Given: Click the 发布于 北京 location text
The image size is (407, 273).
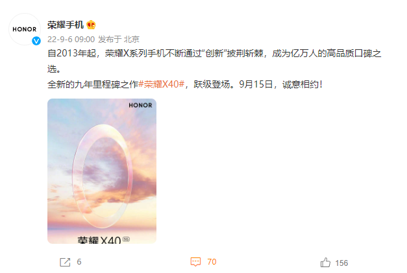Looking at the screenshot, I should 119,40.
